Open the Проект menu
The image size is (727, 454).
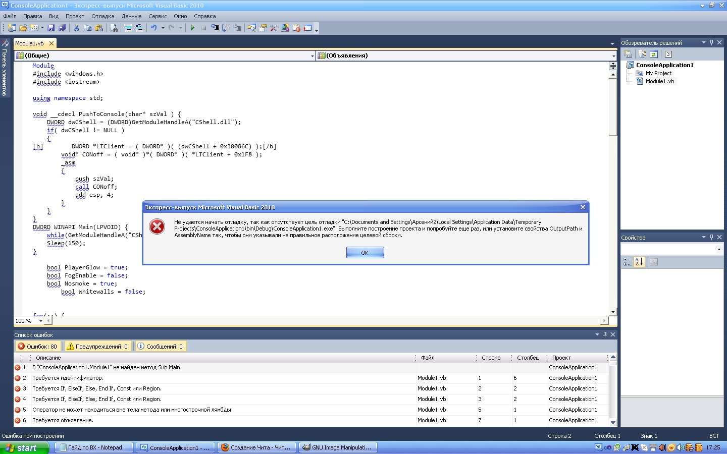(x=75, y=16)
